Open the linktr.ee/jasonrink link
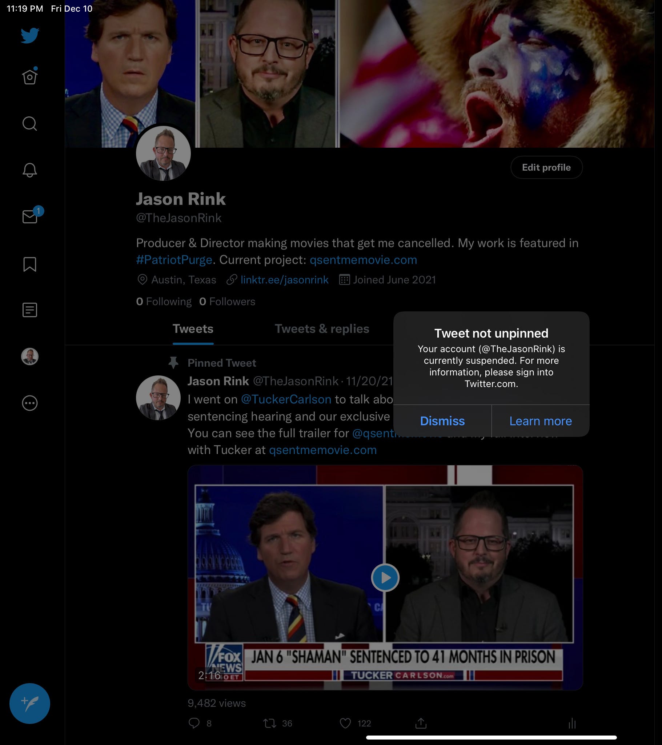Viewport: 662px width, 745px height. pos(285,280)
